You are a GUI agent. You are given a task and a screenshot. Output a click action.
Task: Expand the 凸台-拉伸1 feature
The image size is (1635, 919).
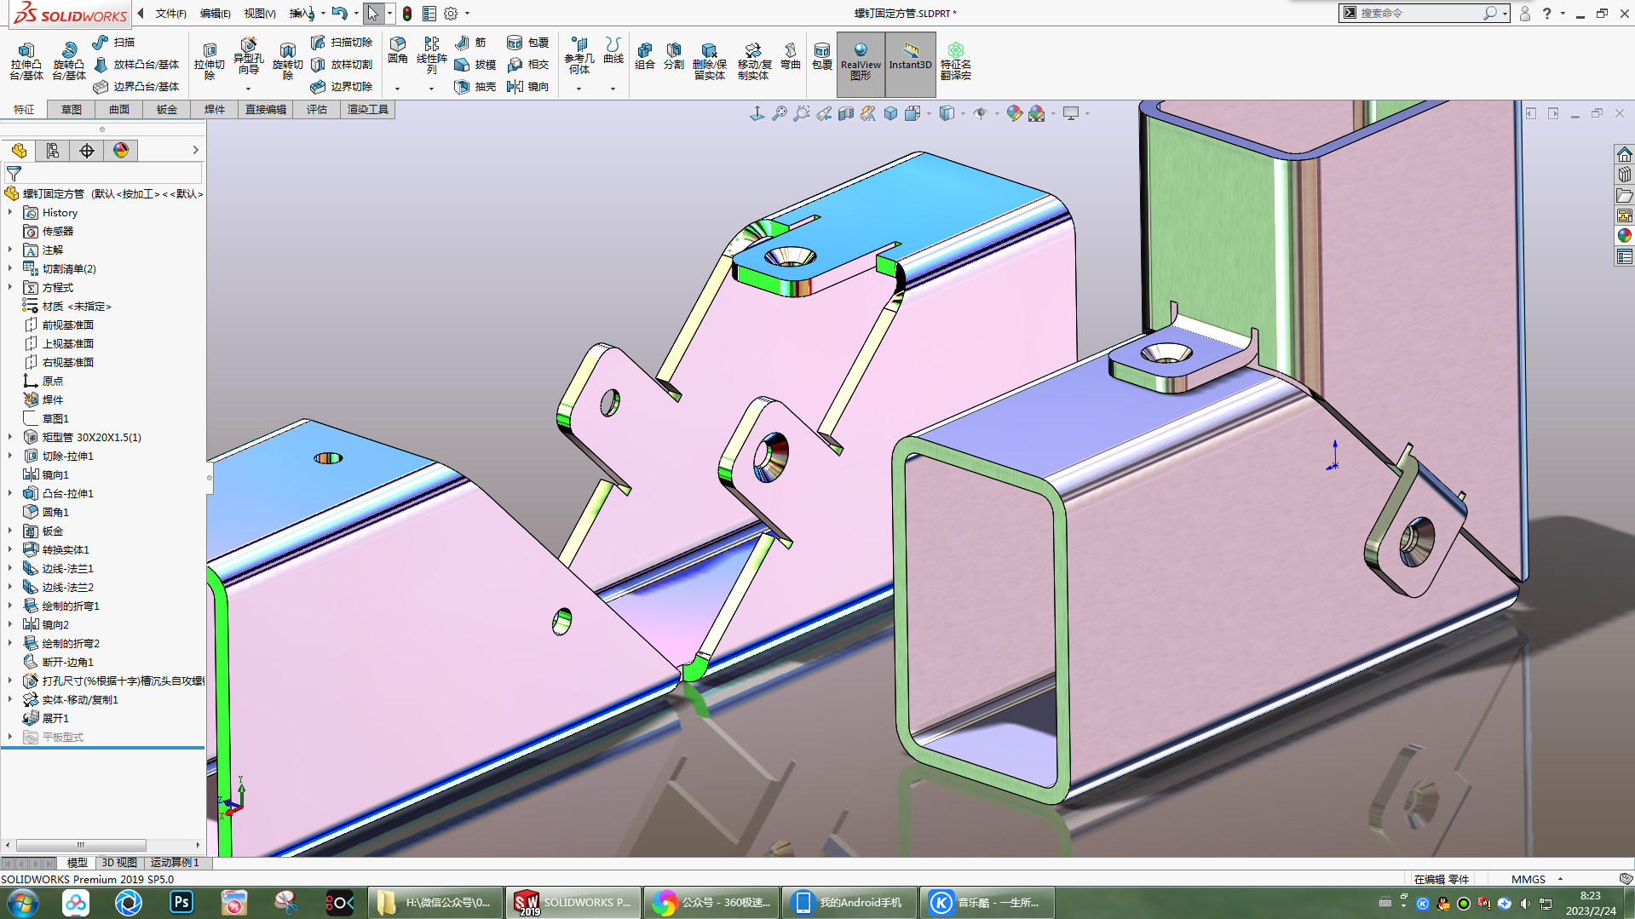pyautogui.click(x=10, y=494)
